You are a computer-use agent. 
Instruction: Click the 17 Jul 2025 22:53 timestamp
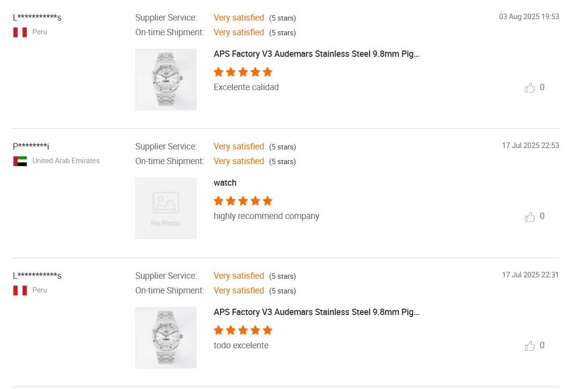[x=530, y=146]
